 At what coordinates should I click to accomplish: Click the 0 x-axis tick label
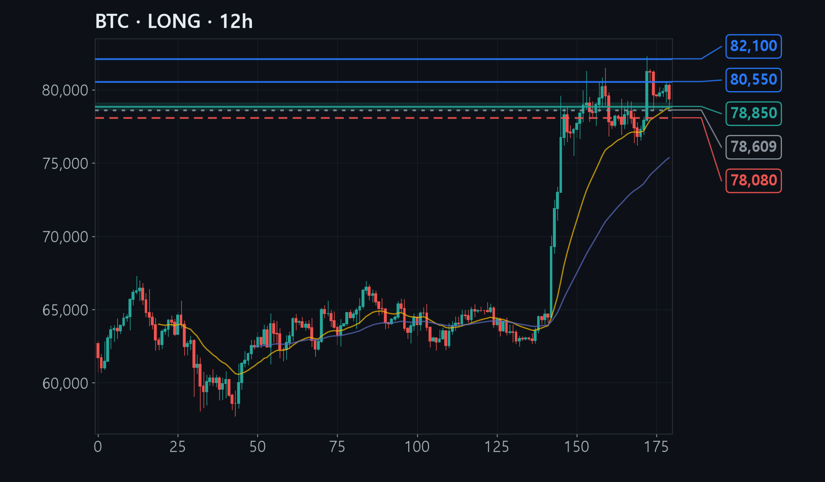98,447
